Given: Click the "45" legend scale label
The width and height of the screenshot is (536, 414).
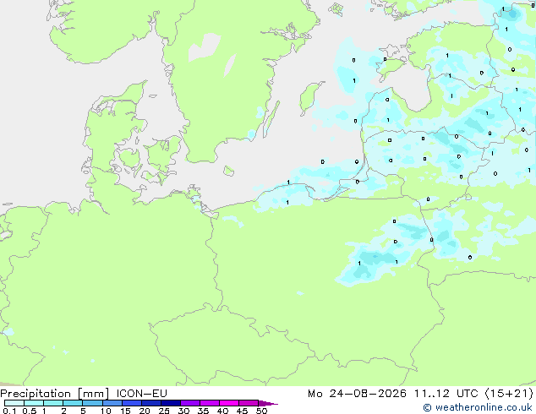Looking at the screenshot, I should tap(242, 411).
